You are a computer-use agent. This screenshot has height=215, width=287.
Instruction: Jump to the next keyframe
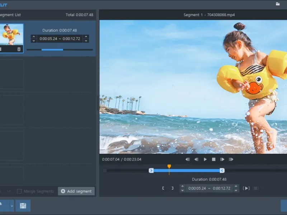[x=231, y=159]
